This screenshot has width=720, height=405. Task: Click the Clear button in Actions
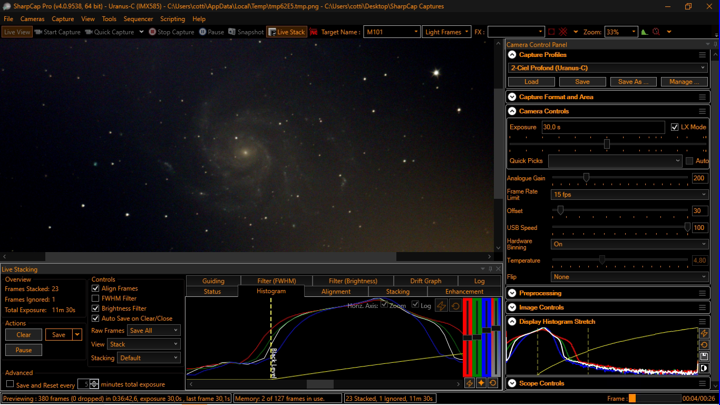24,335
